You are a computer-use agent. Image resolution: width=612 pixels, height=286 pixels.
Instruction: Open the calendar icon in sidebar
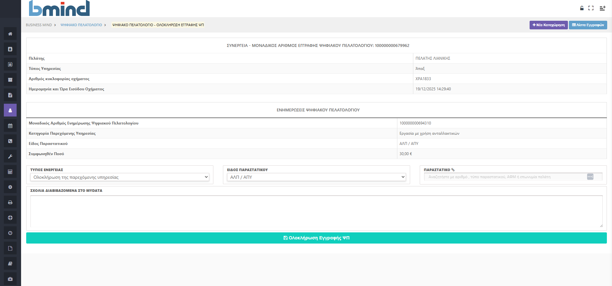point(10,126)
